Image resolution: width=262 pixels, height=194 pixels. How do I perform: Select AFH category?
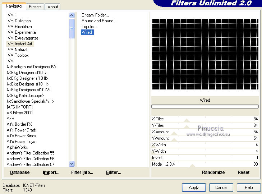tap(10, 119)
